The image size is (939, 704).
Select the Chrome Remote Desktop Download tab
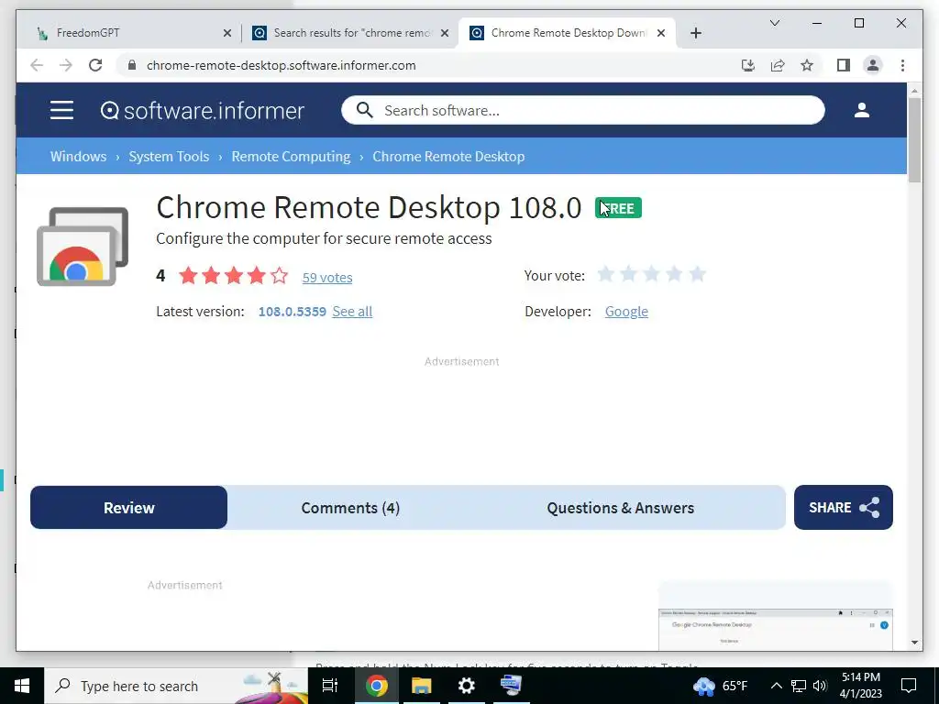coord(567,33)
